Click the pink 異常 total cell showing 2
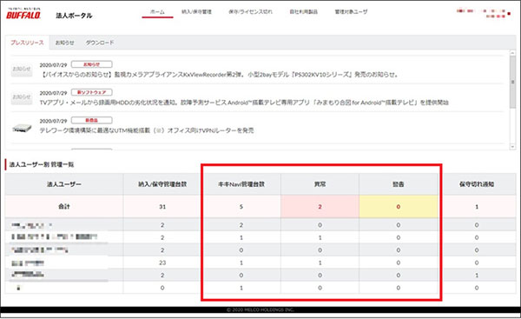This screenshot has height=319, width=521. pyautogui.click(x=320, y=207)
